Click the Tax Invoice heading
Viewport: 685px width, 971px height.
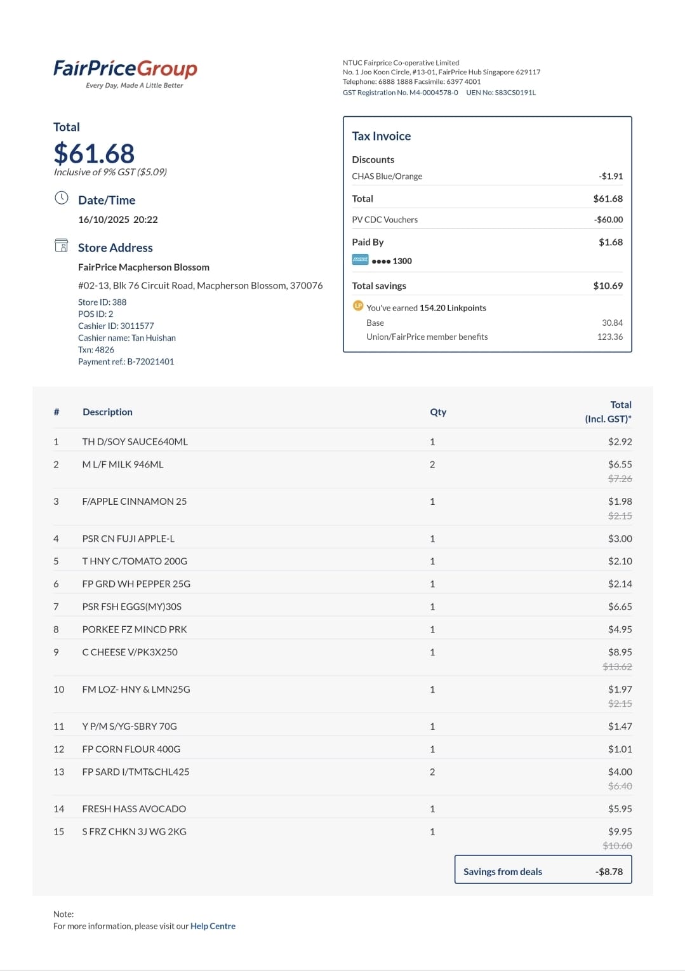(382, 137)
